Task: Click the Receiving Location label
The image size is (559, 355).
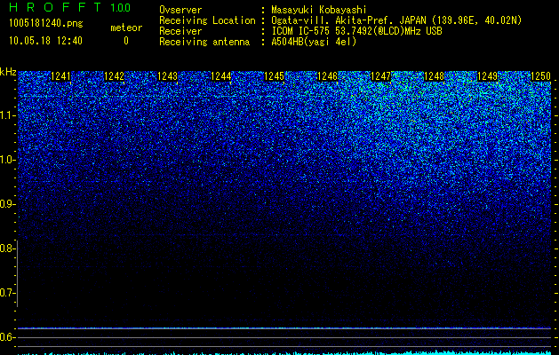Action: 207,20
